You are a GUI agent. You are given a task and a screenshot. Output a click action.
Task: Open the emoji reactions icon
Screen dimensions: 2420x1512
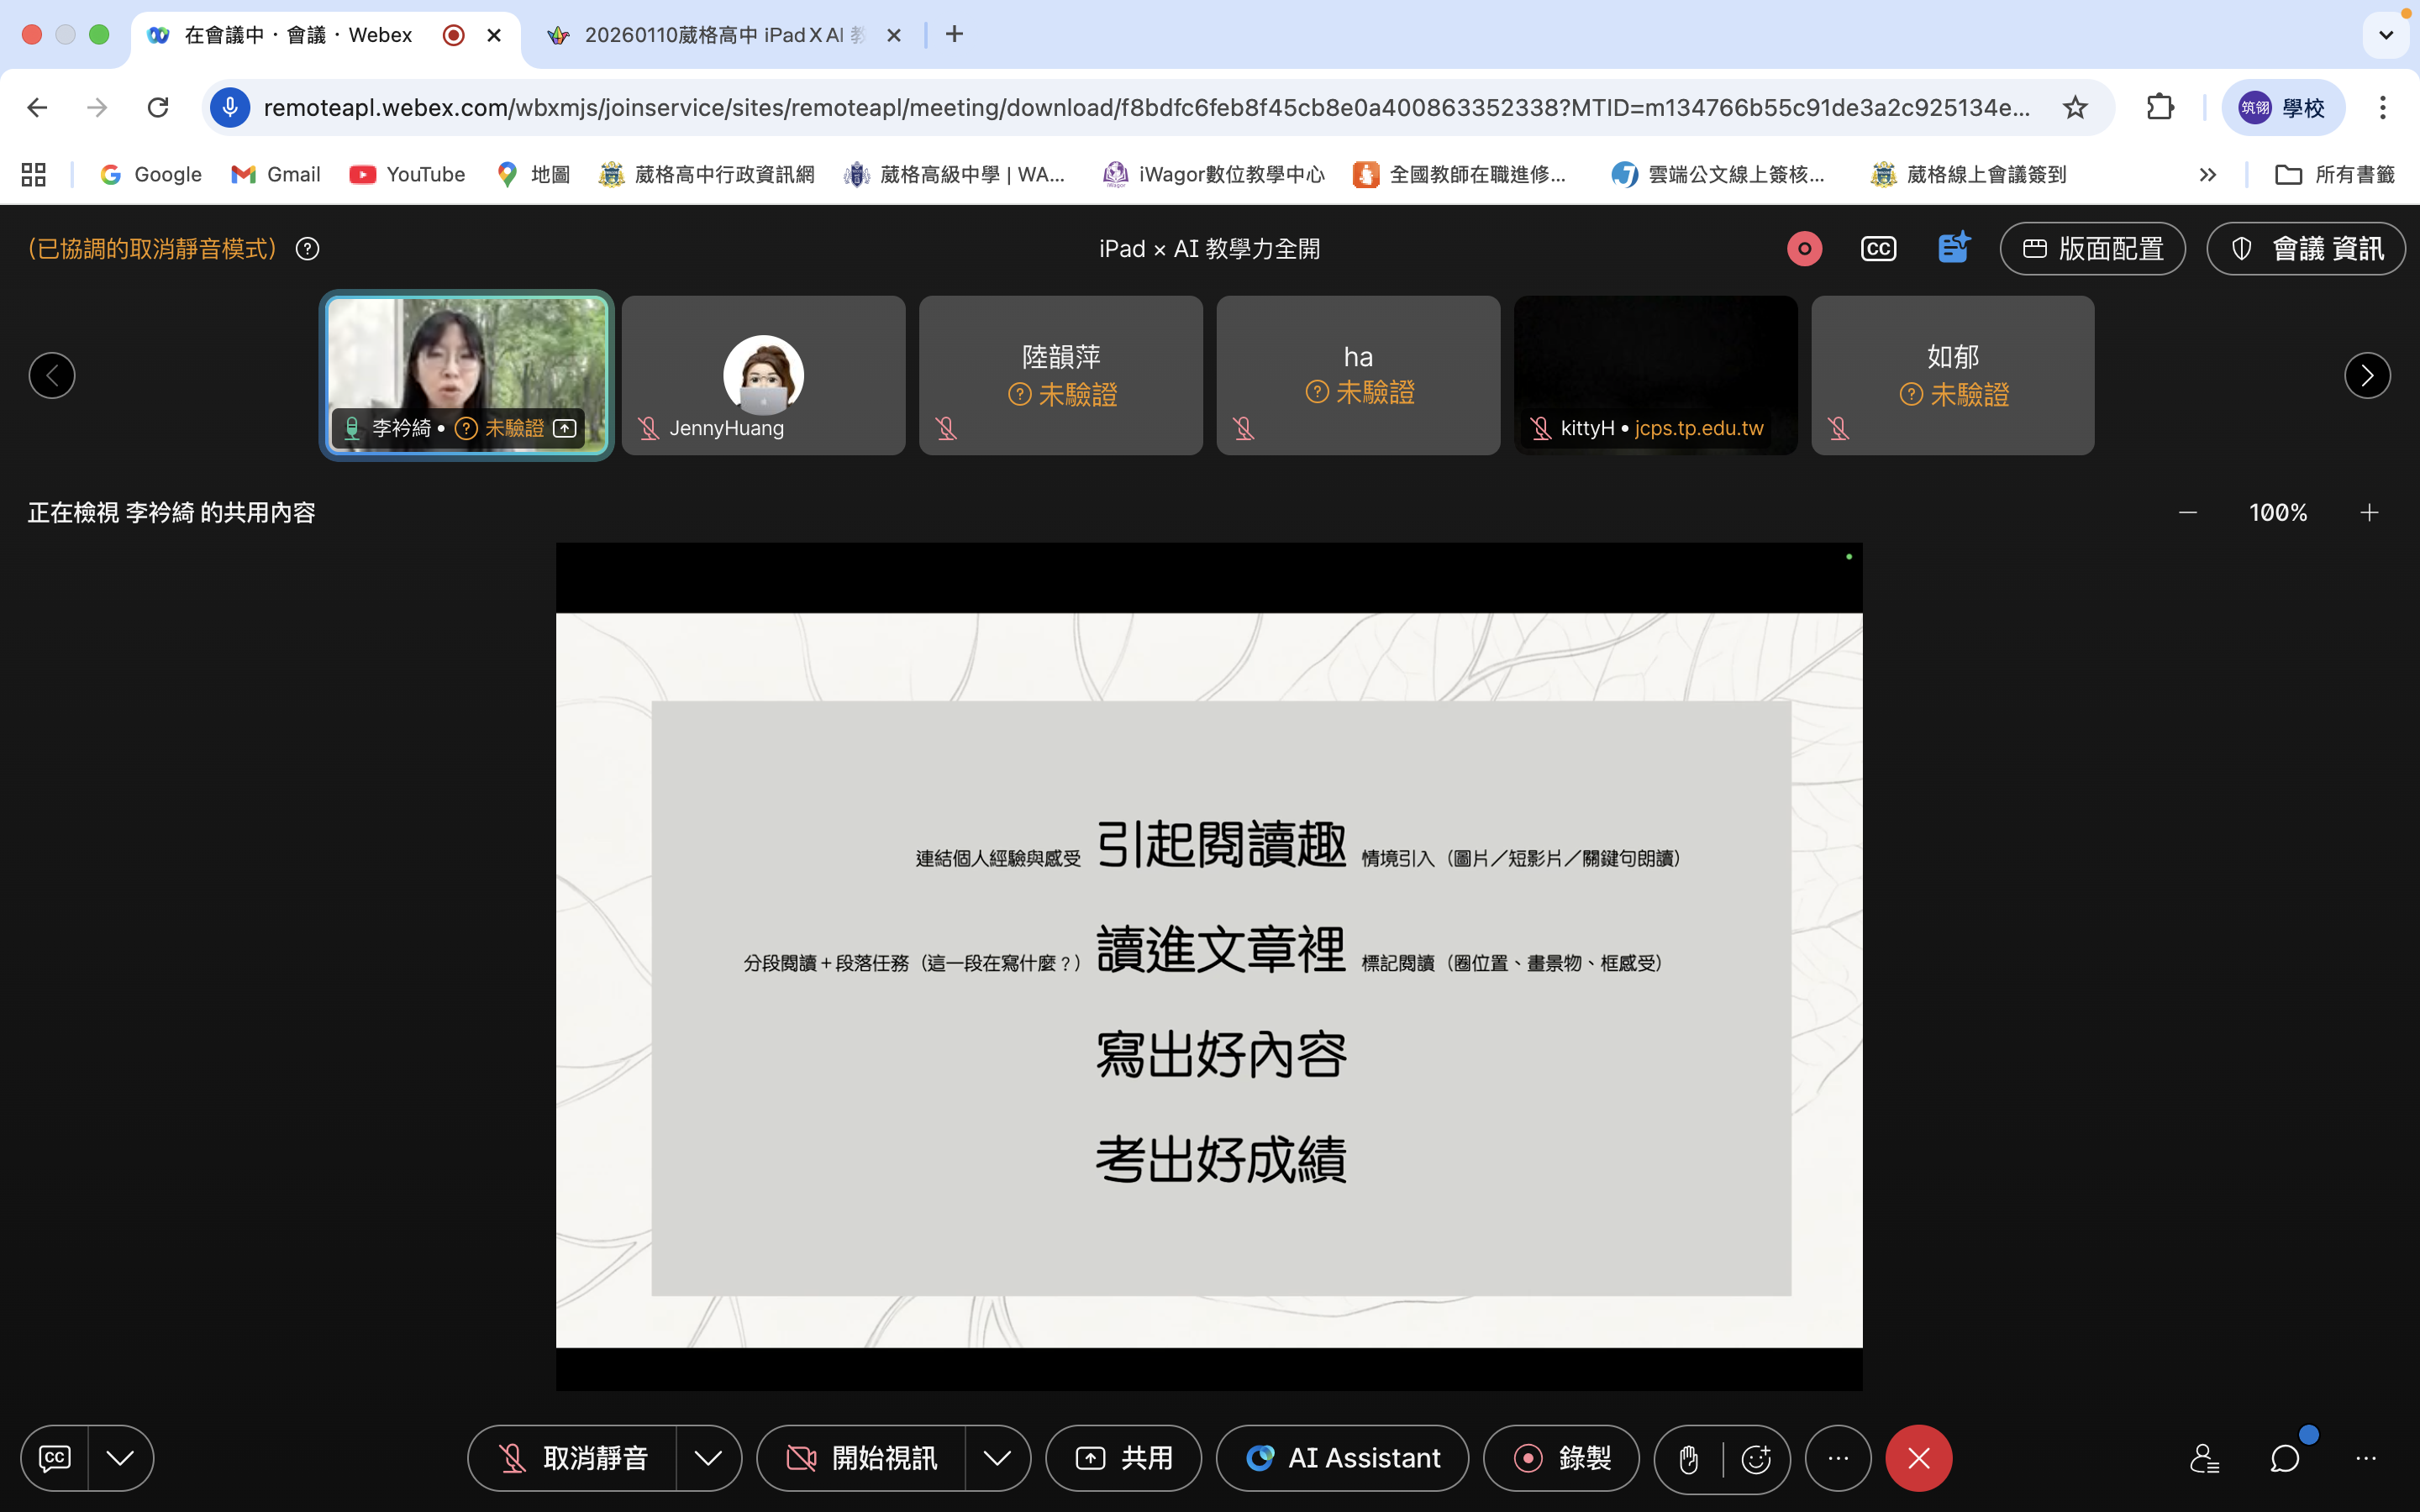click(1756, 1459)
